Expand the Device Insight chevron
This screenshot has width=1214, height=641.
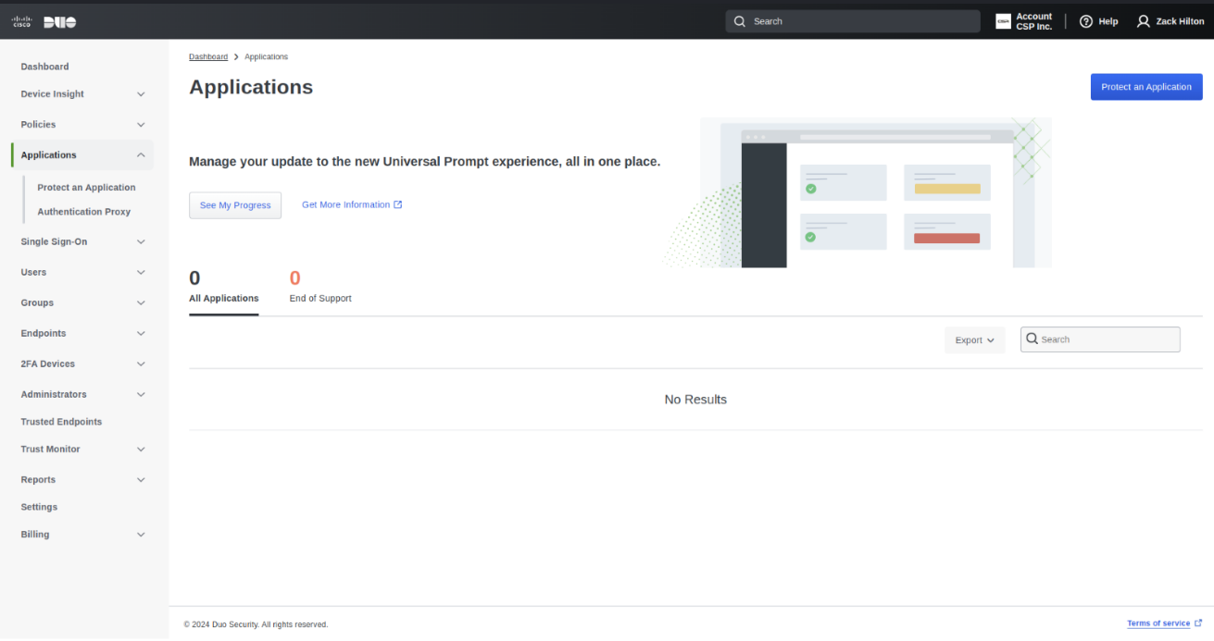[x=141, y=94]
